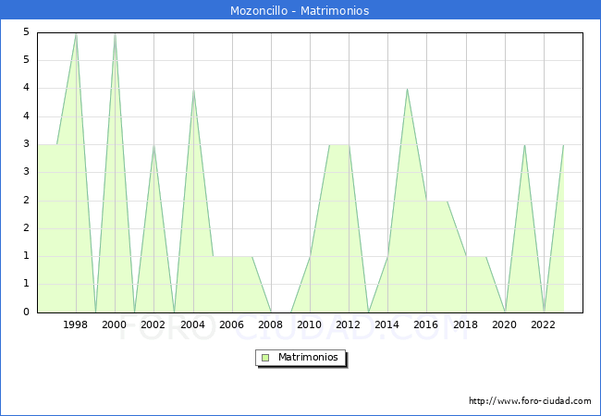Select the 2010 x-axis label
The image size is (601, 416).
pyautogui.click(x=310, y=324)
